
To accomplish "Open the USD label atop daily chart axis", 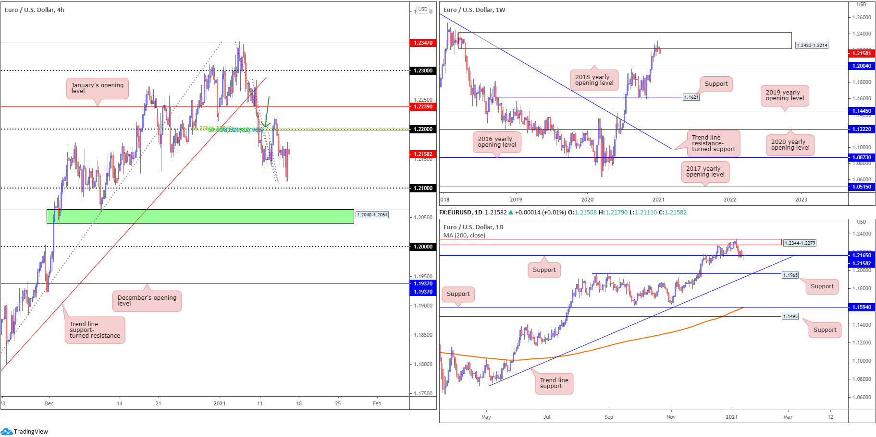I will tap(862, 222).
